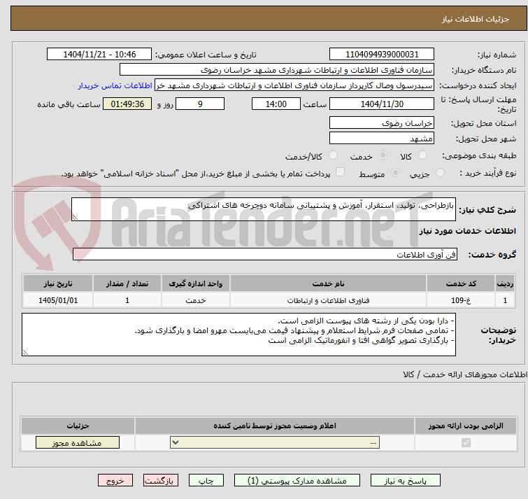This screenshot has height=499, width=528.
Task: Click the remaining time countdown 01:49:36
Action: [127, 104]
